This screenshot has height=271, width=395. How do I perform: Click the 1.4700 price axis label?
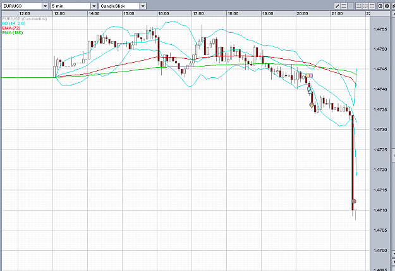(380, 250)
